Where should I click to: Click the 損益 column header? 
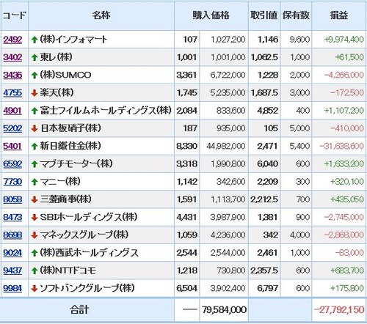point(339,15)
